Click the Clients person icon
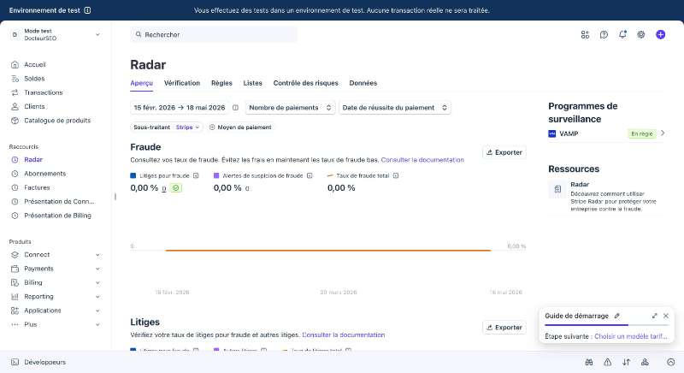Image resolution: width=684 pixels, height=373 pixels. coord(15,106)
